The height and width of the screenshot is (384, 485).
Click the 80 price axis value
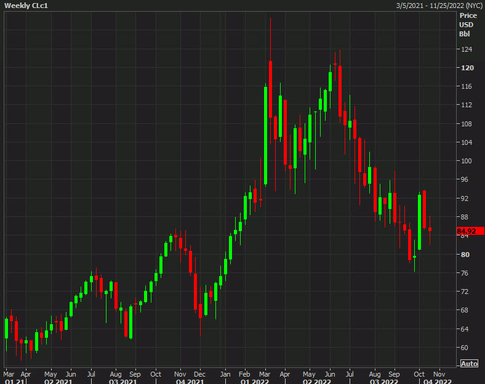click(x=465, y=255)
